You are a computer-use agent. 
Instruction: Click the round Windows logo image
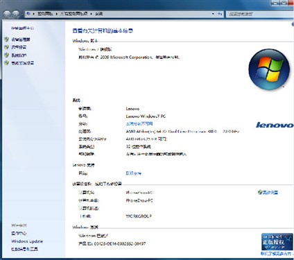[x=269, y=69]
